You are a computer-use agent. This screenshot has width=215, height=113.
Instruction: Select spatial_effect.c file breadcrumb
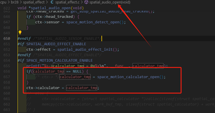[67, 2]
